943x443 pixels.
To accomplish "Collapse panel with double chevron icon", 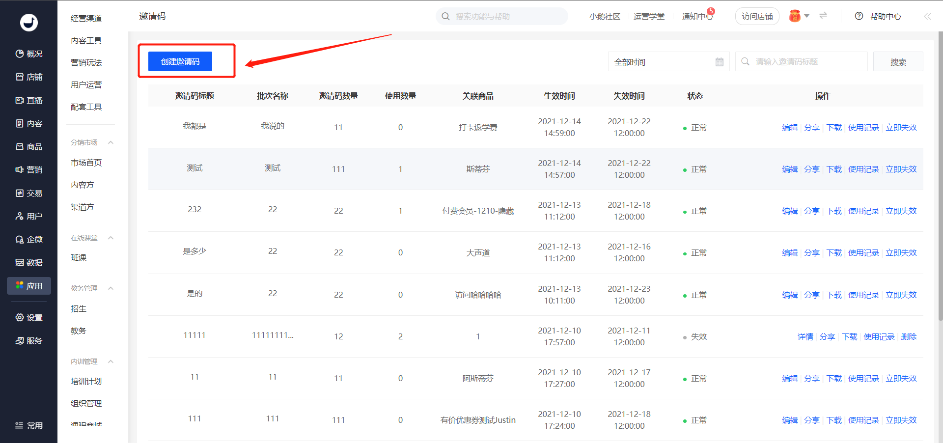I will point(927,16).
